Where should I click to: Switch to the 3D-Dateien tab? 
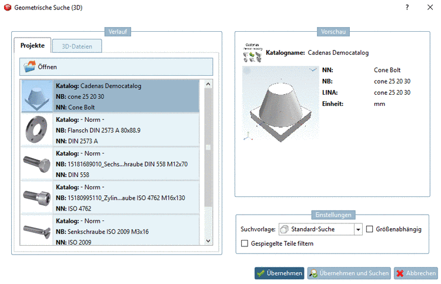(77, 46)
